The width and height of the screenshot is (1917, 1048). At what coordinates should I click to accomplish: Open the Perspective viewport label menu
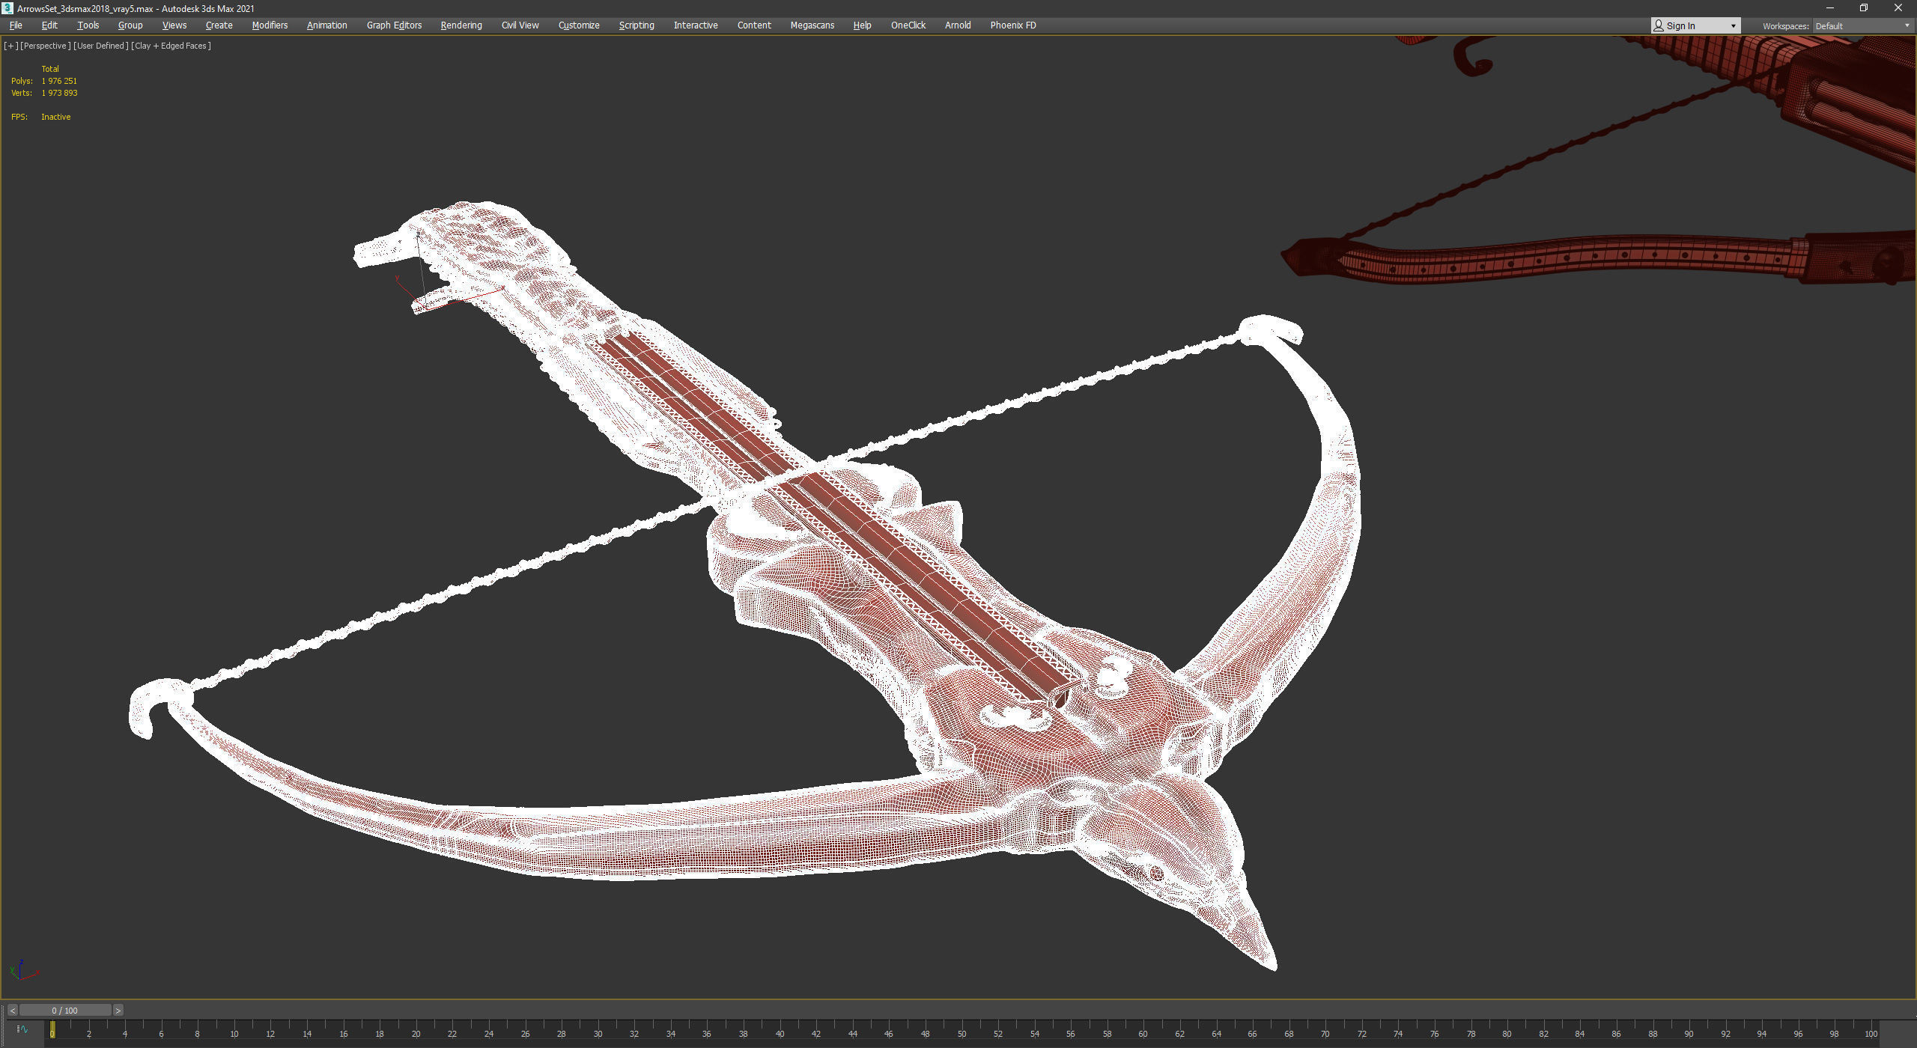(x=45, y=46)
